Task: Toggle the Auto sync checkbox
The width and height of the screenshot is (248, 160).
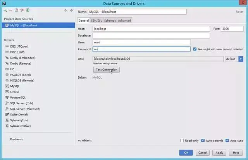Action: tap(227, 141)
